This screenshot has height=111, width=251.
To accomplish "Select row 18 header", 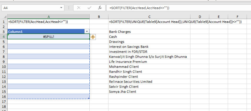I will pyautogui.click(x=4, y=107).
